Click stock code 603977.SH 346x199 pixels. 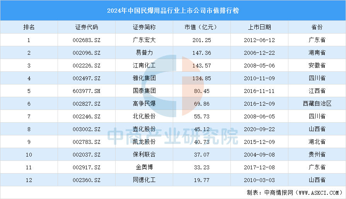coord(87,91)
